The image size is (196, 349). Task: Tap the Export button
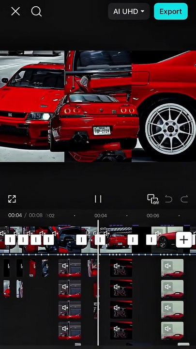tap(171, 11)
